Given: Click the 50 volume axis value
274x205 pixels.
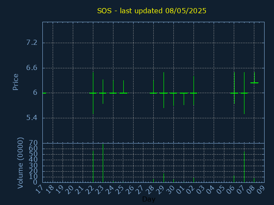Looking at the screenshot, I should (33, 154).
